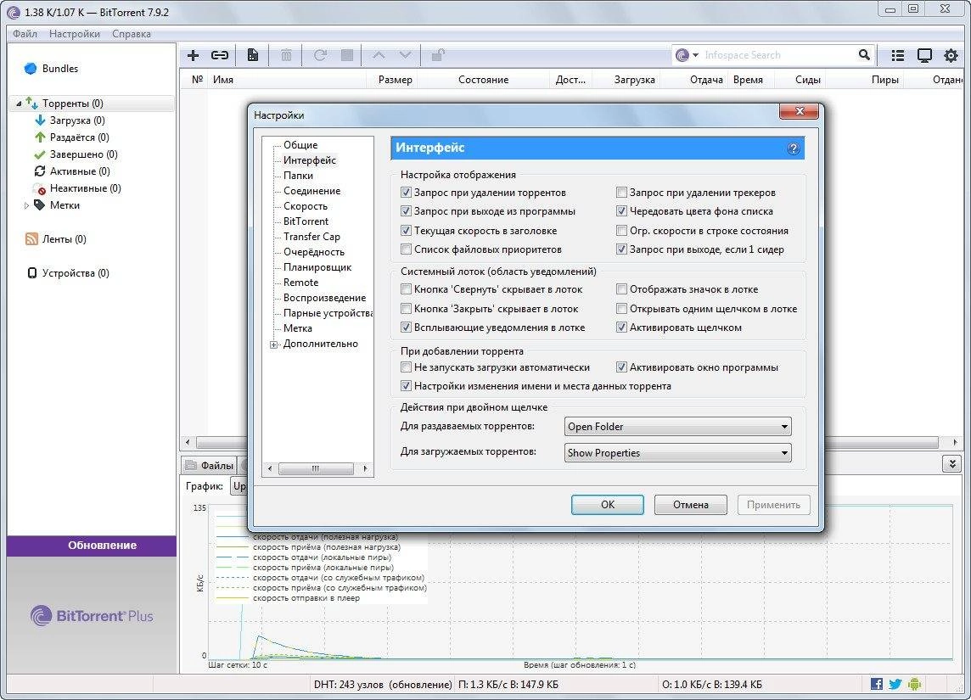
Task: Enable Кнопка 'Свернуть' скрывает в лоток
Action: (406, 289)
